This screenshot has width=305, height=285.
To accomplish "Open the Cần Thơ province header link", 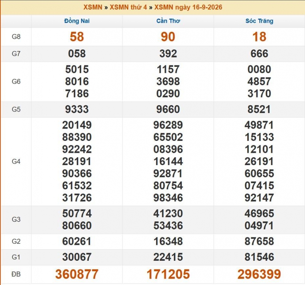I will pos(168,21).
